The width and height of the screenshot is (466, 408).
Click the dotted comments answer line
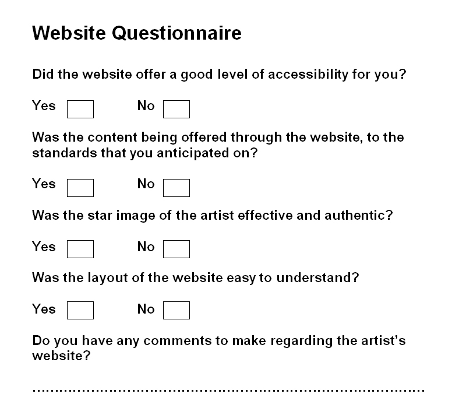[228, 390]
